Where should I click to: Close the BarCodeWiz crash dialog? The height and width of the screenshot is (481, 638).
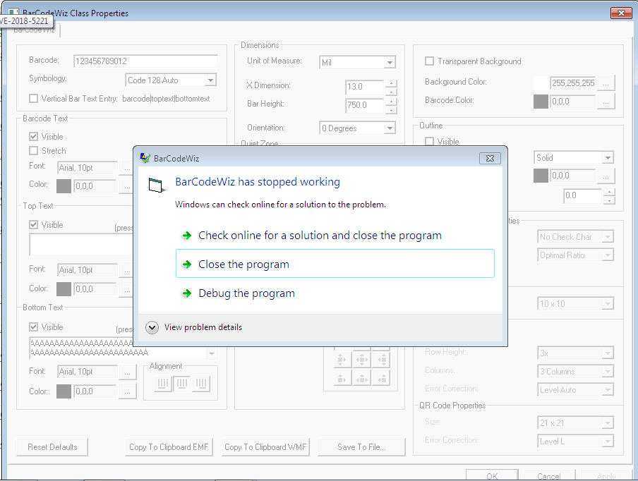tap(490, 158)
